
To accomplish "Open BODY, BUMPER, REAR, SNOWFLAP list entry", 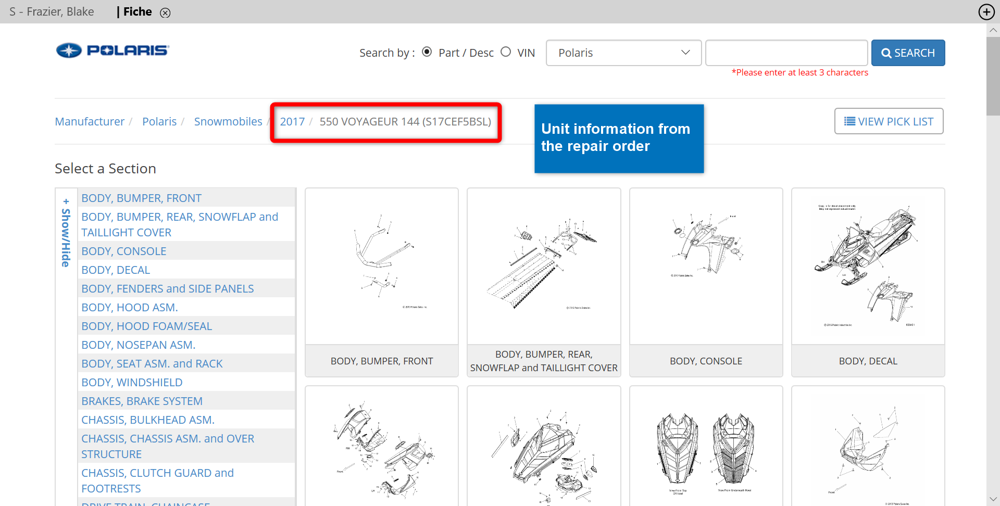I will (x=180, y=224).
